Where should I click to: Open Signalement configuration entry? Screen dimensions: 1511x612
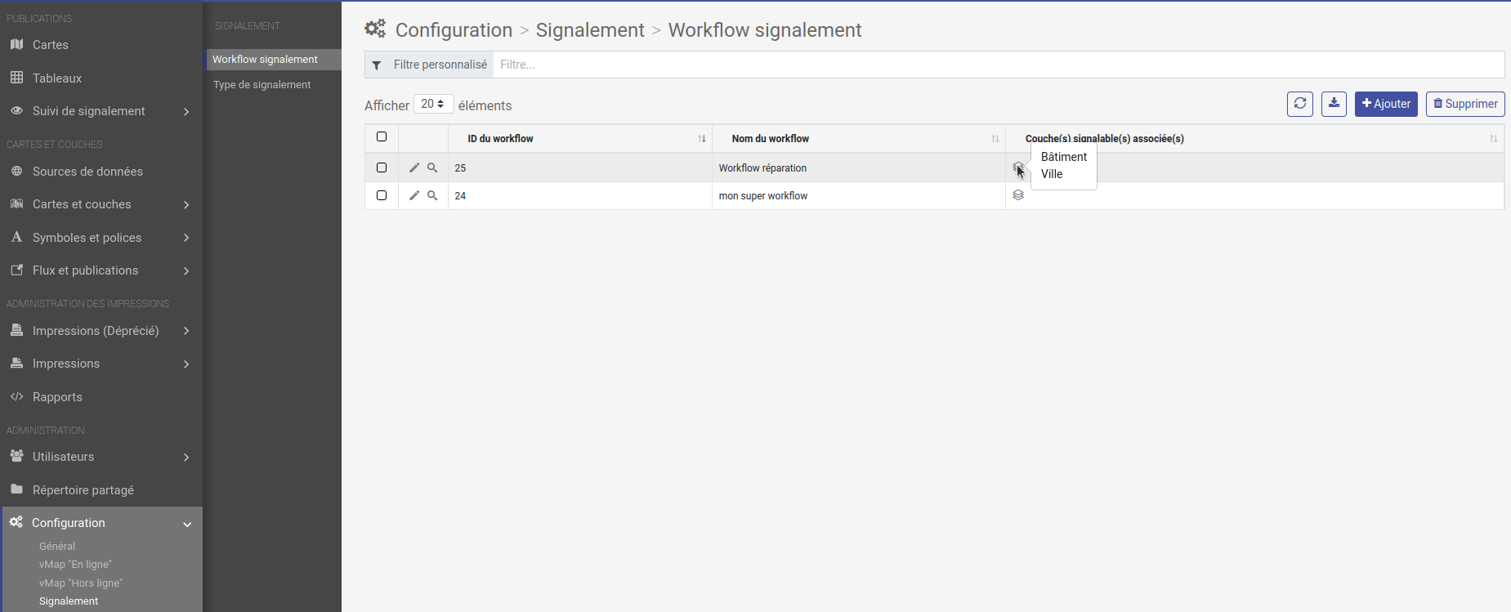(69, 601)
